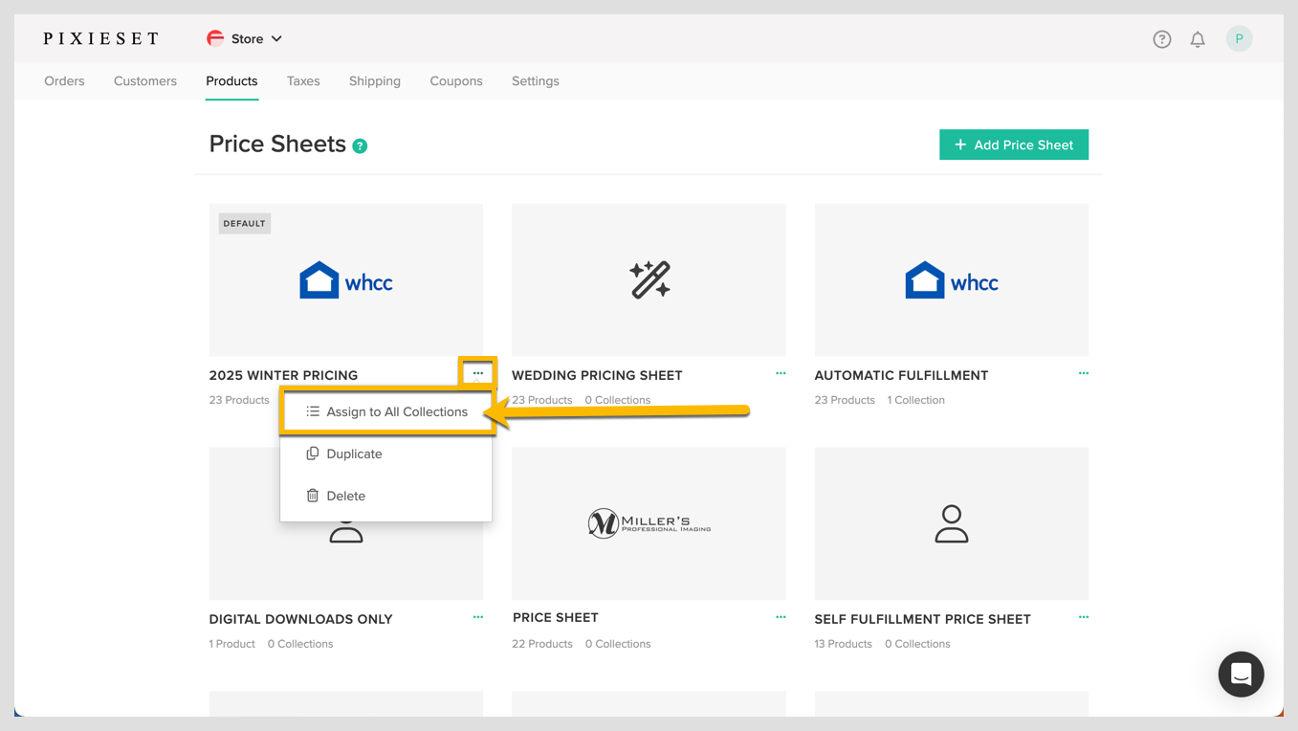Select the Products tab
This screenshot has width=1298, height=731.
tap(231, 81)
